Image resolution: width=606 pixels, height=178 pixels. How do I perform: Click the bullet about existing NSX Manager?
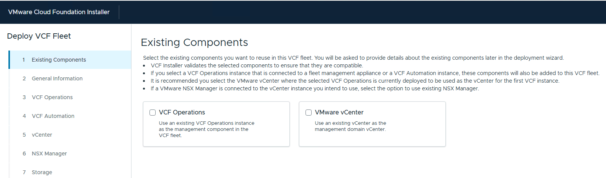point(315,88)
